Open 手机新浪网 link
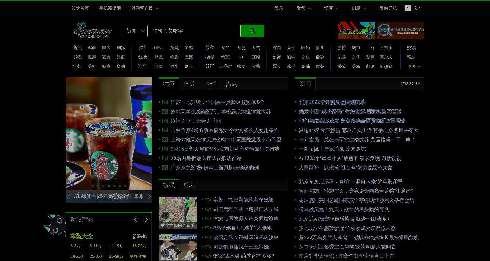The image size is (490, 261). click(110, 8)
